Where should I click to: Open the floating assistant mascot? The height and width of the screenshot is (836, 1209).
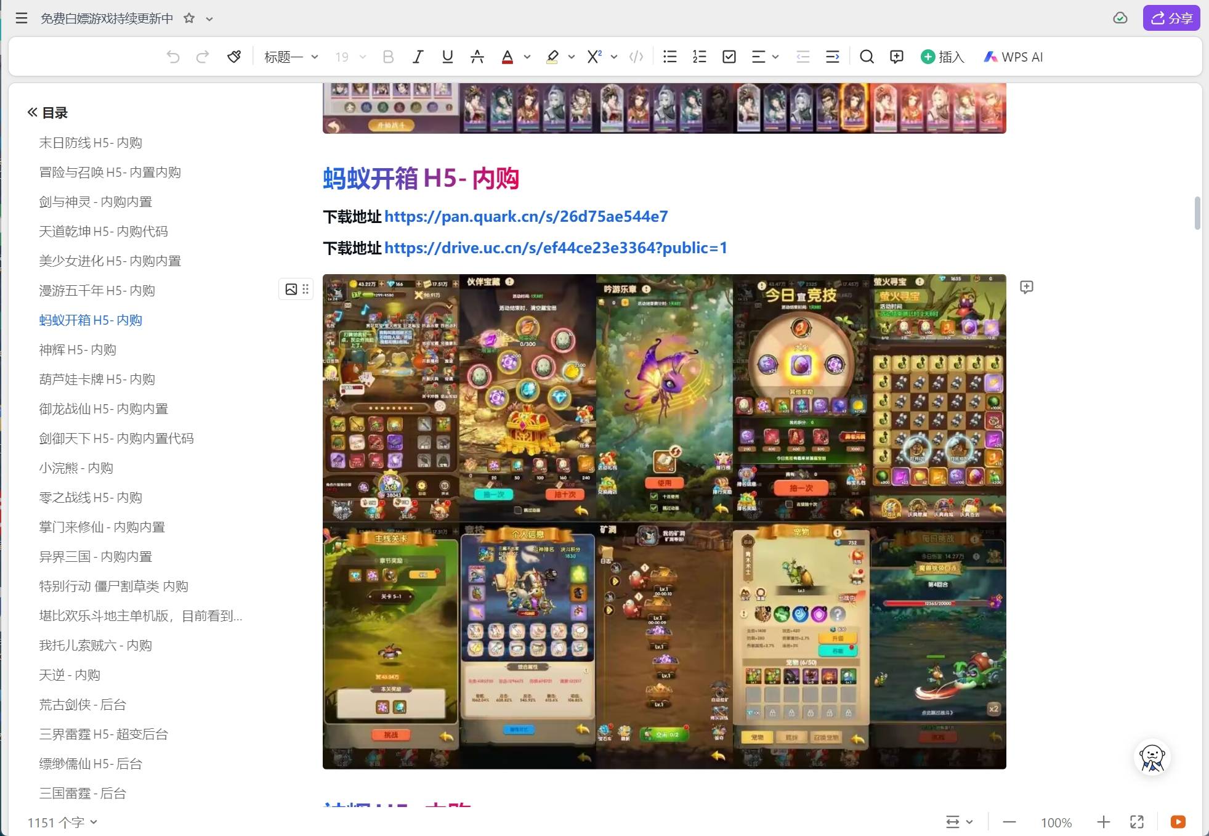1152,757
